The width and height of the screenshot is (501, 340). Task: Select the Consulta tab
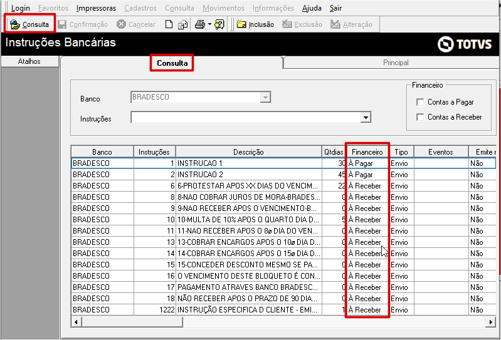[x=172, y=63]
